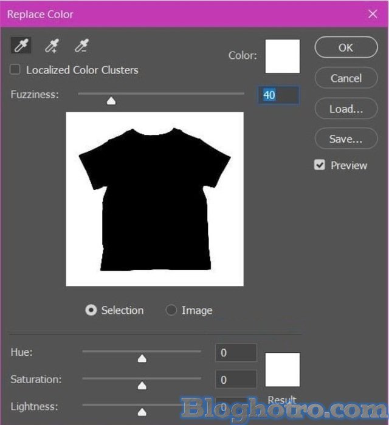Click the Fuzziness value field showing 40
The height and width of the screenshot is (425, 389).
[x=278, y=95]
